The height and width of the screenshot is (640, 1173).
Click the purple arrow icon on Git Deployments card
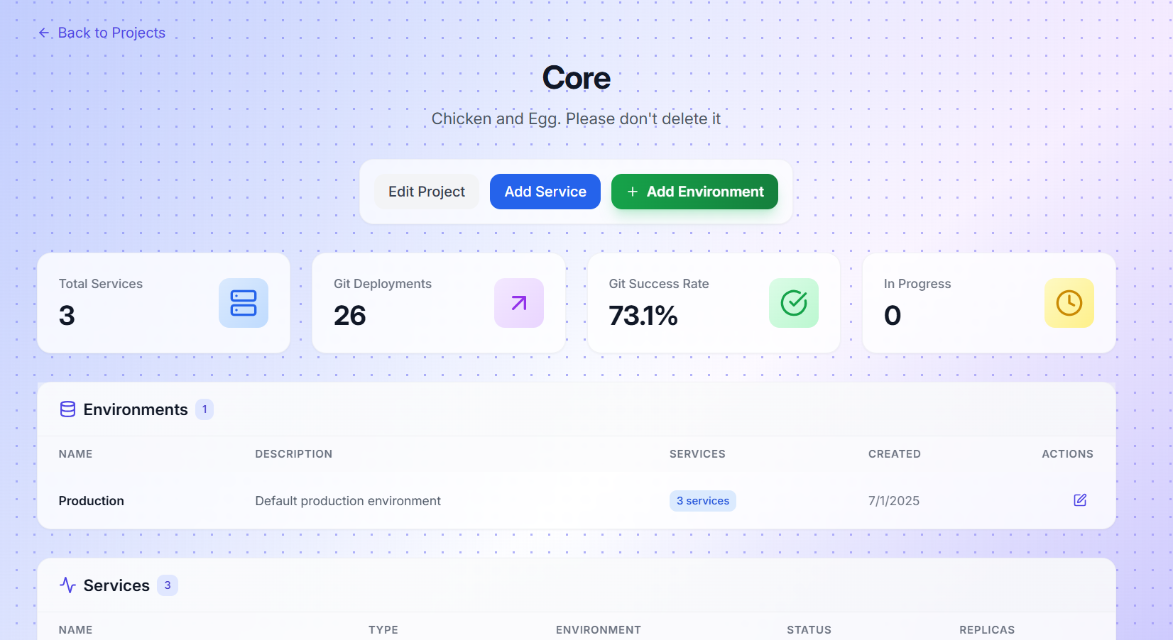click(518, 303)
